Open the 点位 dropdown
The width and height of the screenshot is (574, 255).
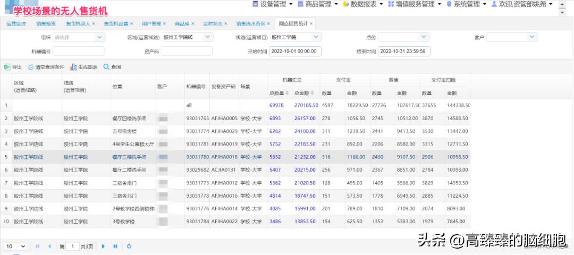click(x=424, y=37)
